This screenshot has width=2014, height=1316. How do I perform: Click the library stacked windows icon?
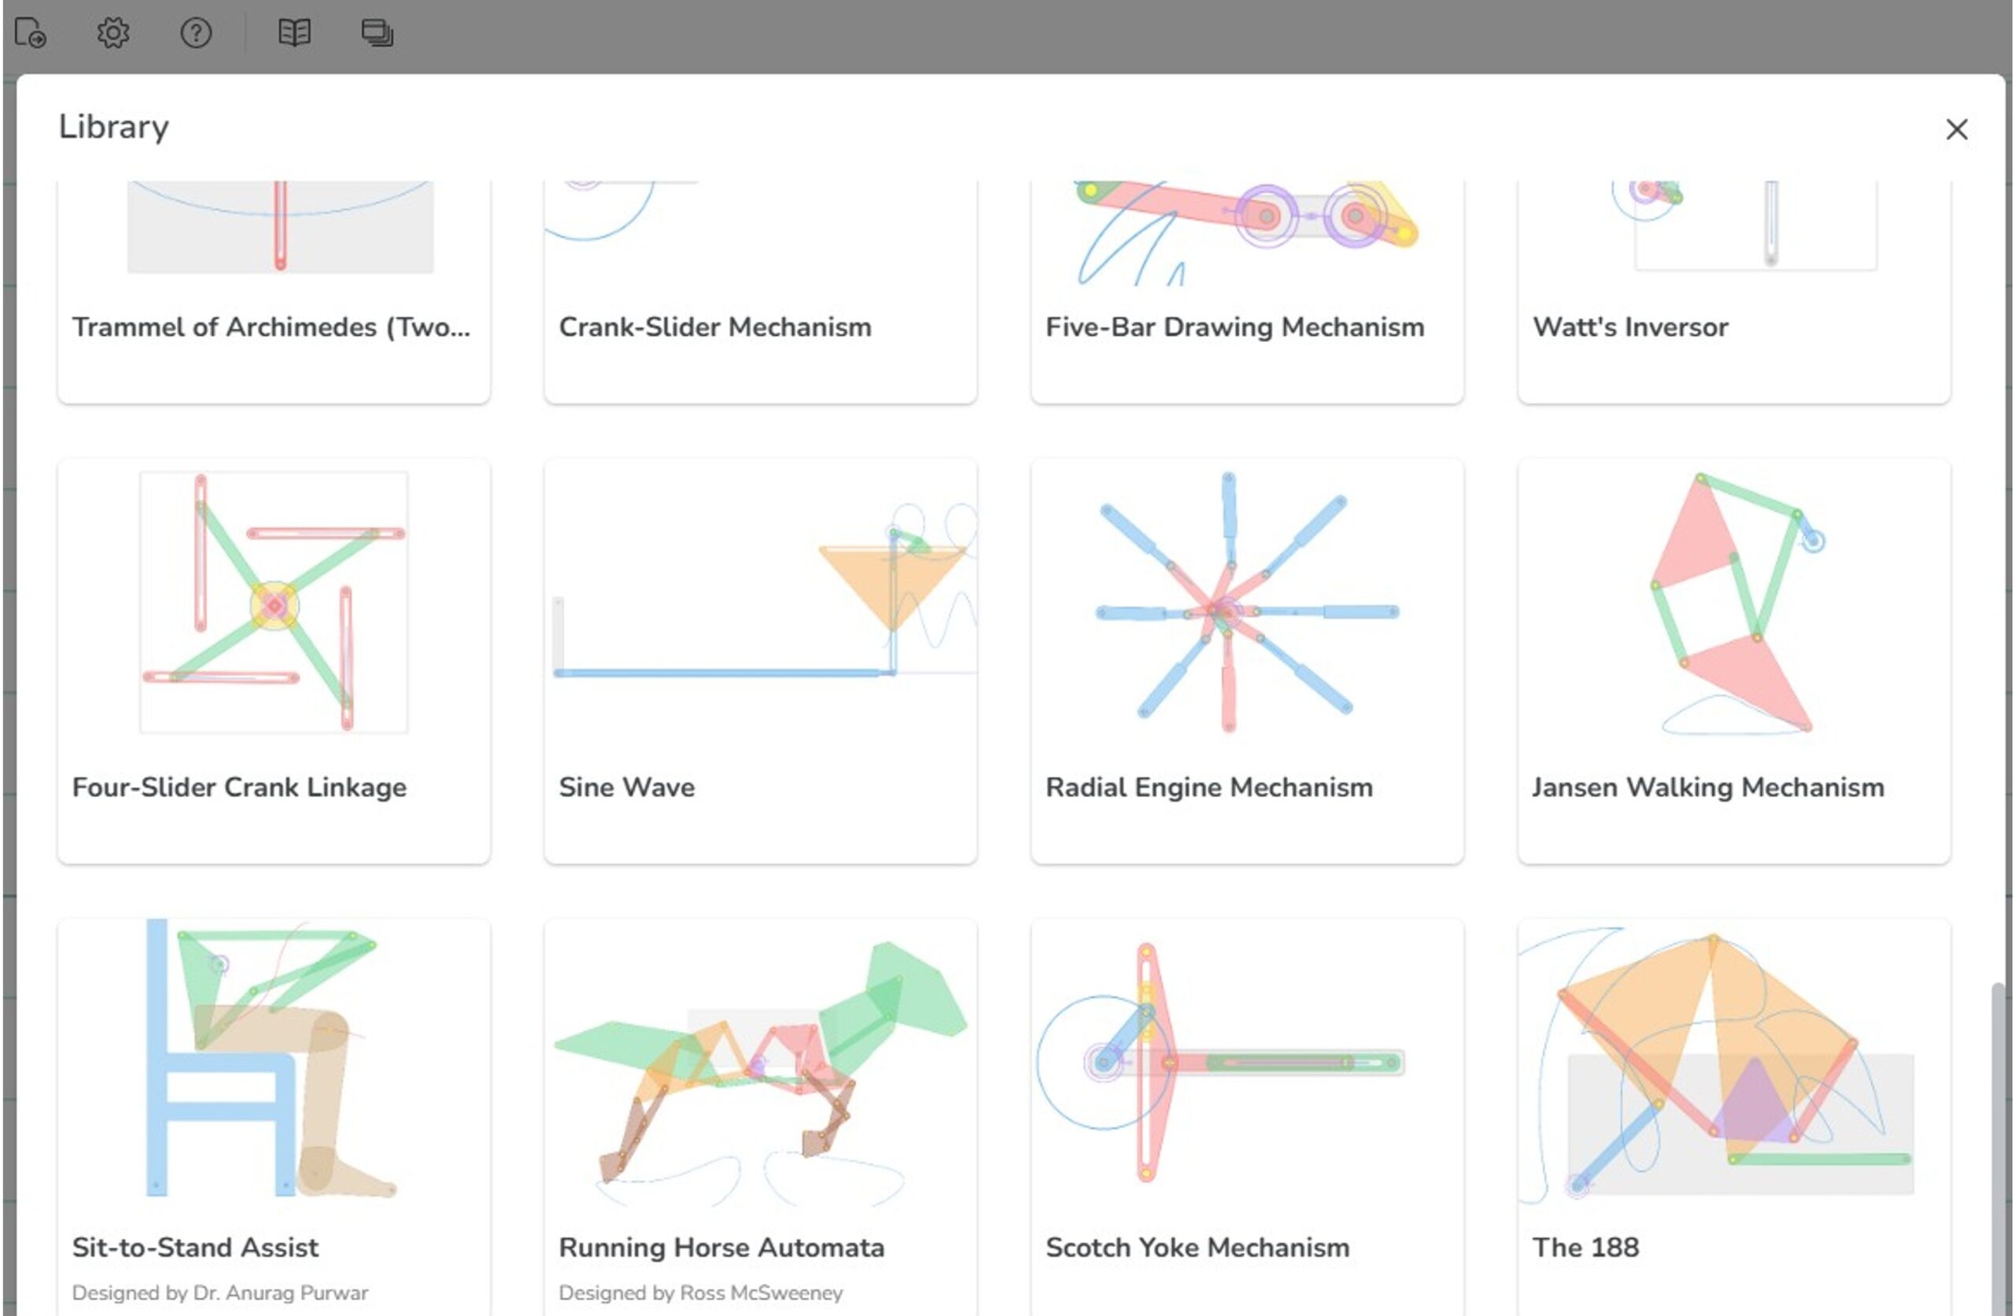point(377,33)
